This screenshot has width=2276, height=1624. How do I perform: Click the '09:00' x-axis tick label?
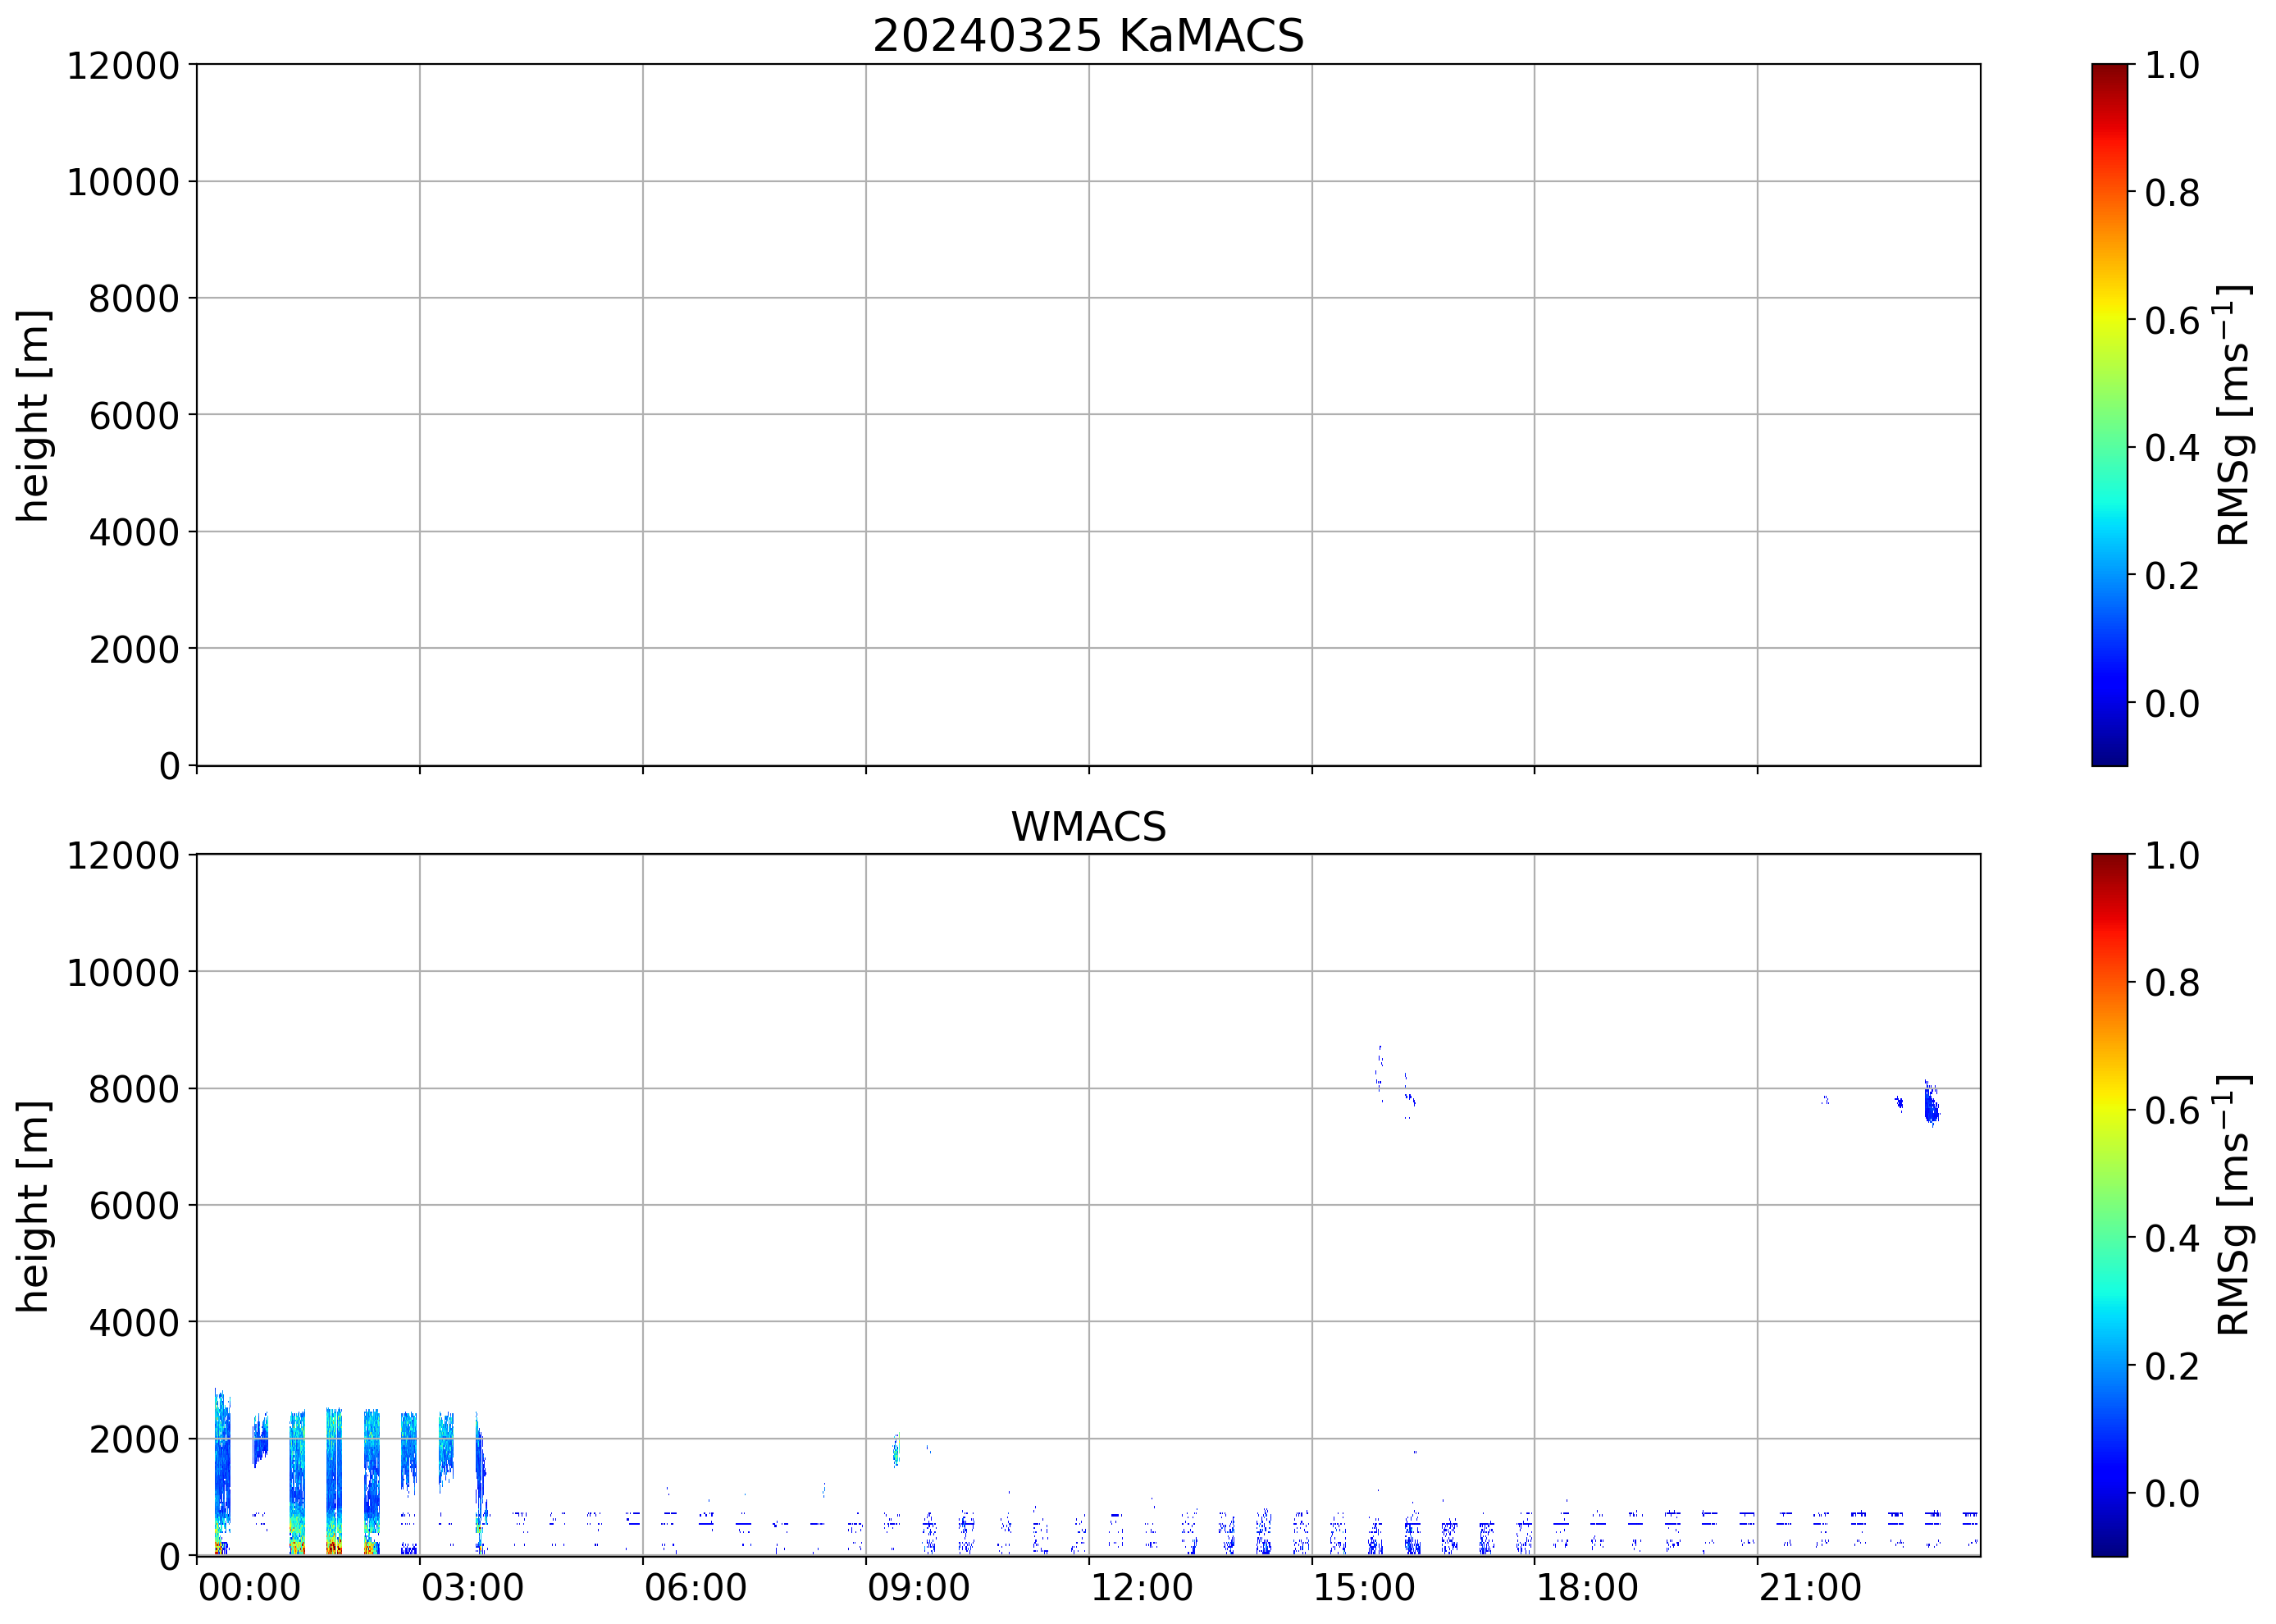click(x=918, y=1588)
